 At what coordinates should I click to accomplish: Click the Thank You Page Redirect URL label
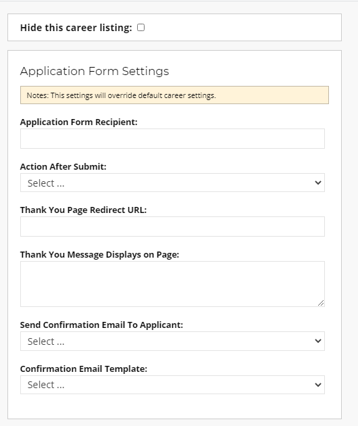[83, 210]
